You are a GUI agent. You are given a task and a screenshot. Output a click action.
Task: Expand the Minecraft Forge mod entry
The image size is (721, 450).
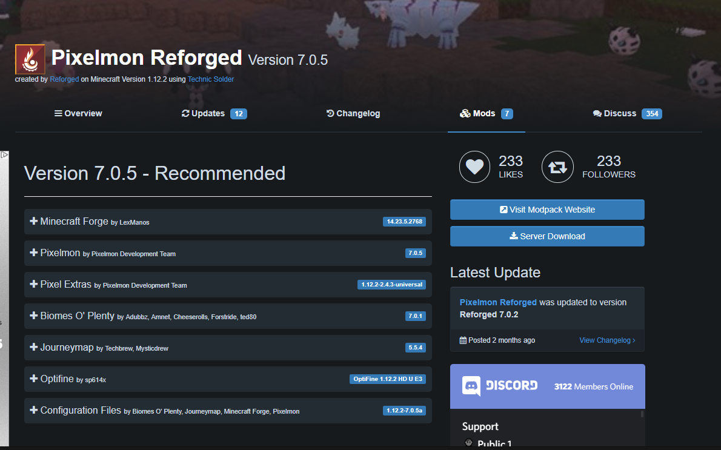point(228,222)
